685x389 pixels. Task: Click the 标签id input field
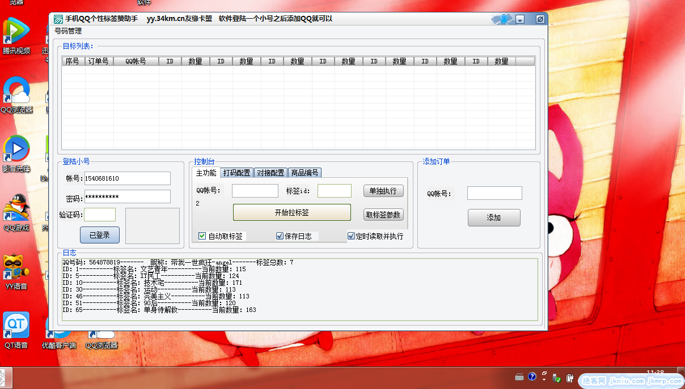[334, 191]
